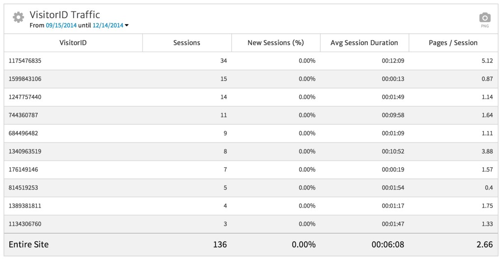Select visitor row 1599843106
Viewport: 503px width, 259px height.
(x=27, y=79)
